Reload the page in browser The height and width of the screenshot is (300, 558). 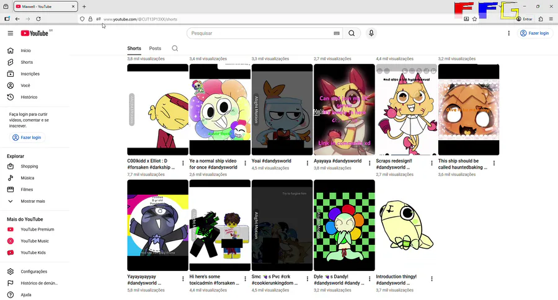38,19
